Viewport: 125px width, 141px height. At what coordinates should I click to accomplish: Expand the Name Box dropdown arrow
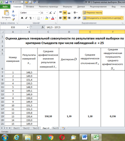click(28, 27)
